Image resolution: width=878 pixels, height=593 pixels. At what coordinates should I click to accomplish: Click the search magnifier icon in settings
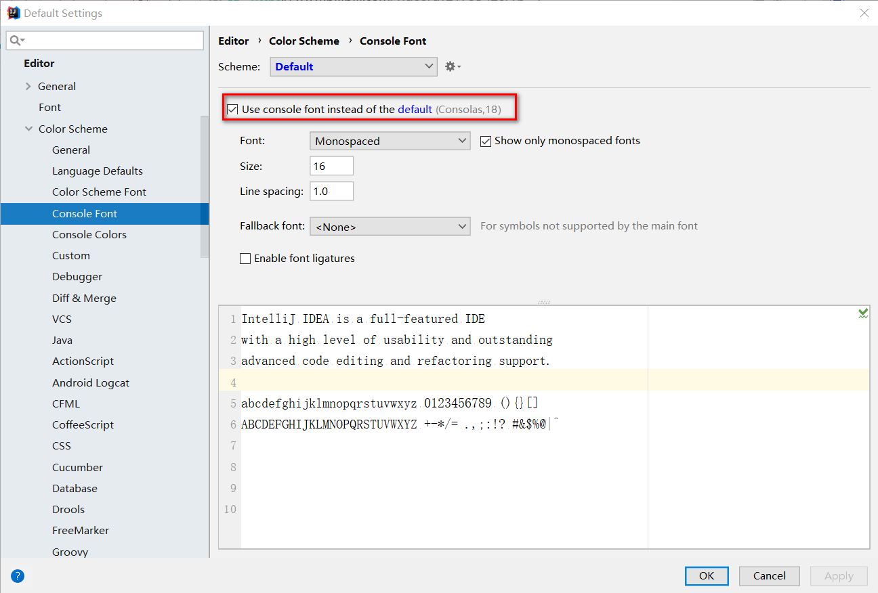pyautogui.click(x=16, y=41)
